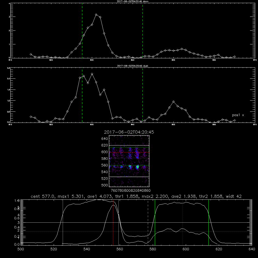Click the highest peak marker in the dawn plot
This screenshot has width=258, height=258.
pyautogui.click(x=96, y=15)
